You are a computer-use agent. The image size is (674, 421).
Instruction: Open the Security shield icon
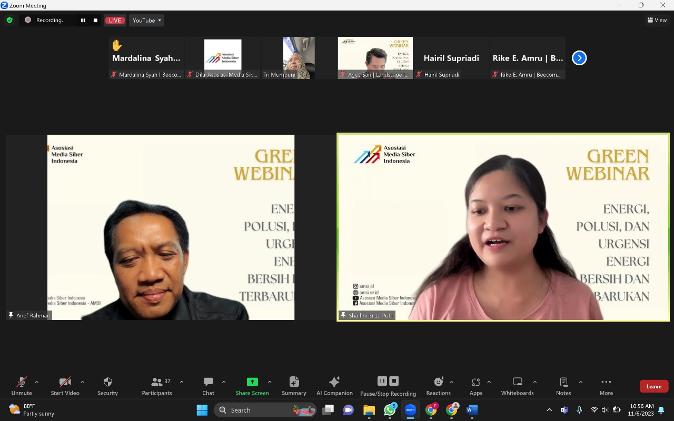[x=107, y=383]
